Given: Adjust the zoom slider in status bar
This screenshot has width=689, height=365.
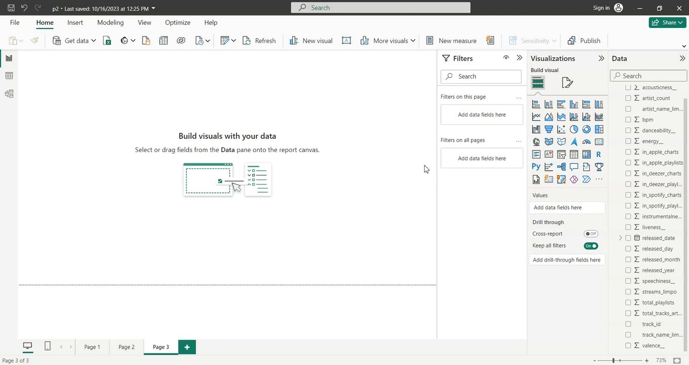Looking at the screenshot, I should click(x=613, y=360).
